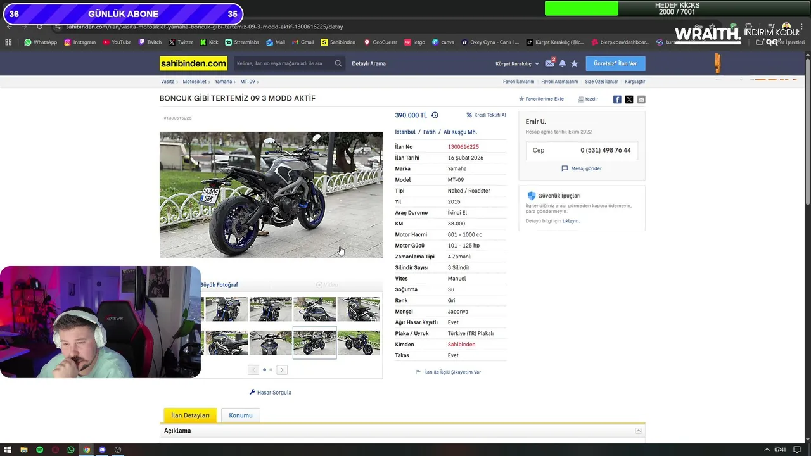The image size is (811, 456).
Task: Open the Kick bookmark
Action: (x=209, y=42)
